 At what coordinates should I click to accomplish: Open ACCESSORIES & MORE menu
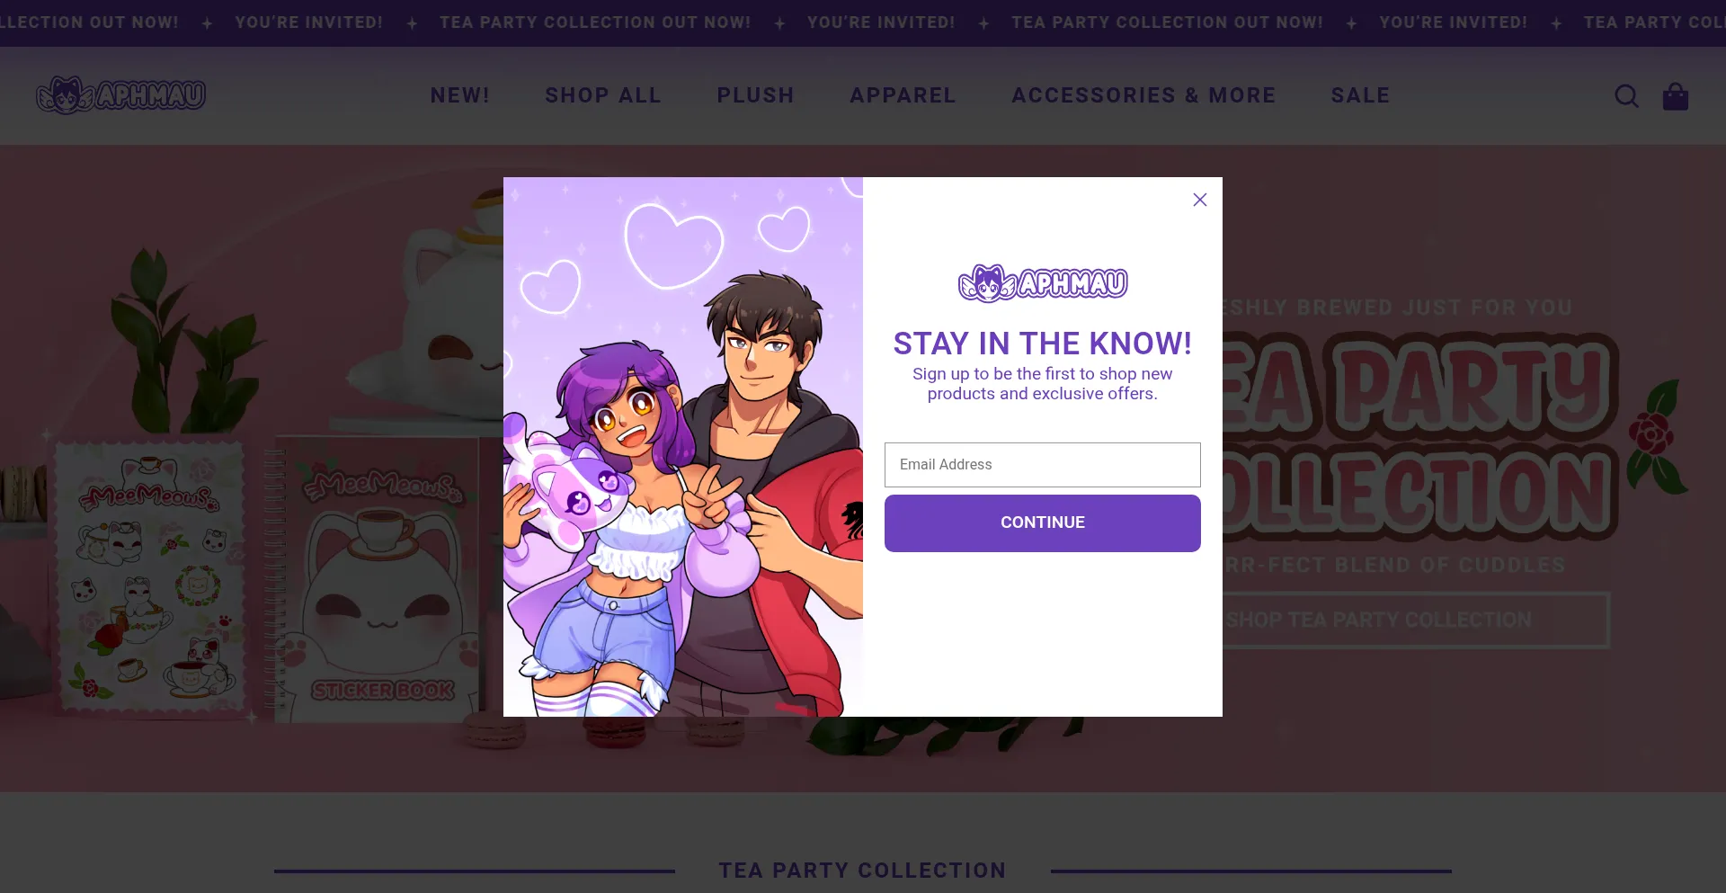[1143, 95]
